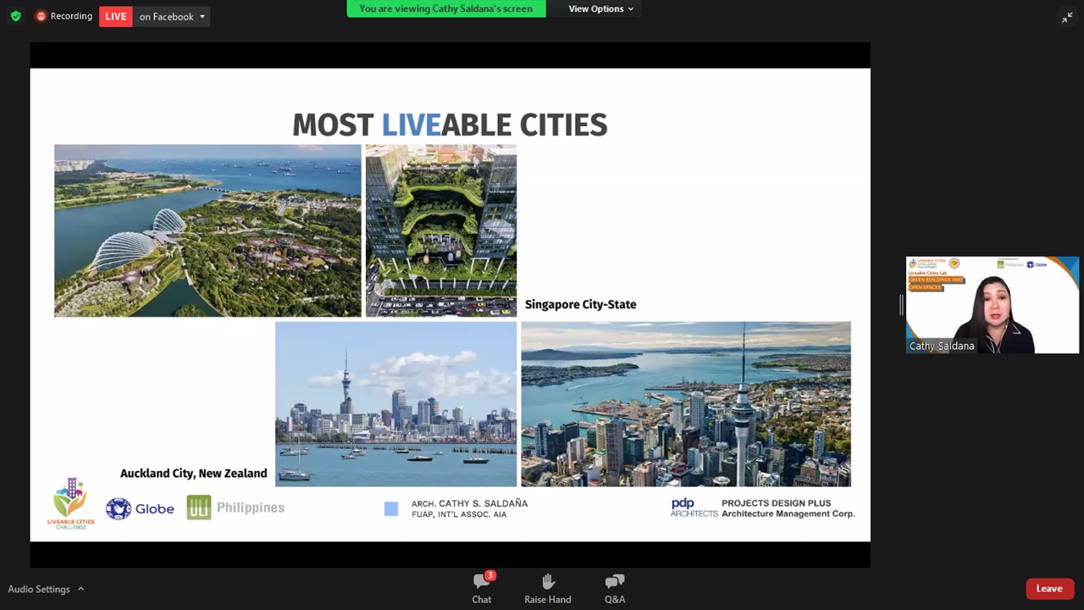Click the Auckland aerial harbor photo
The width and height of the screenshot is (1084, 610).
[685, 404]
